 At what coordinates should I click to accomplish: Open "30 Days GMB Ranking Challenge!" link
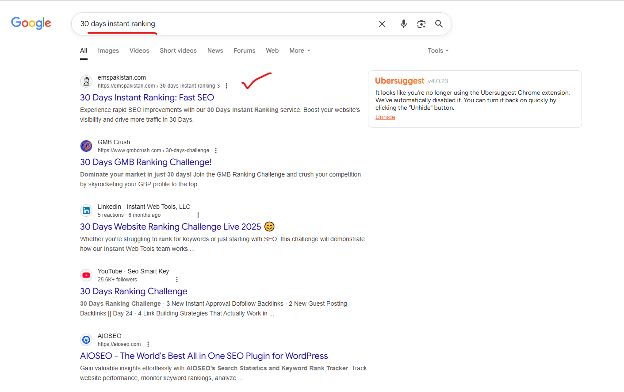[x=145, y=162]
